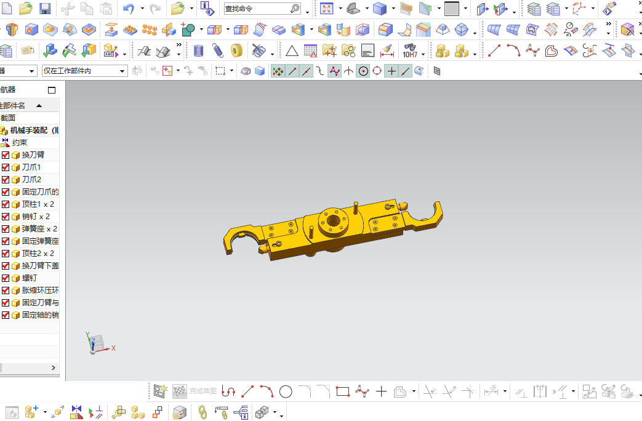
Task: Click the Fit view icon
Action: (x=326, y=9)
